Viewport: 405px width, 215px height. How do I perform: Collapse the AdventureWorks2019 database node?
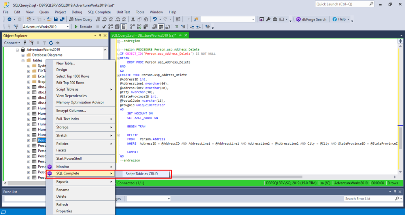pos(17,50)
